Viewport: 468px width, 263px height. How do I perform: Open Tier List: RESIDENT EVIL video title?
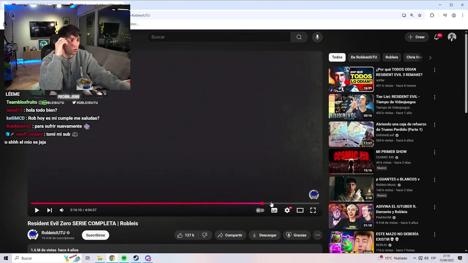(398, 99)
